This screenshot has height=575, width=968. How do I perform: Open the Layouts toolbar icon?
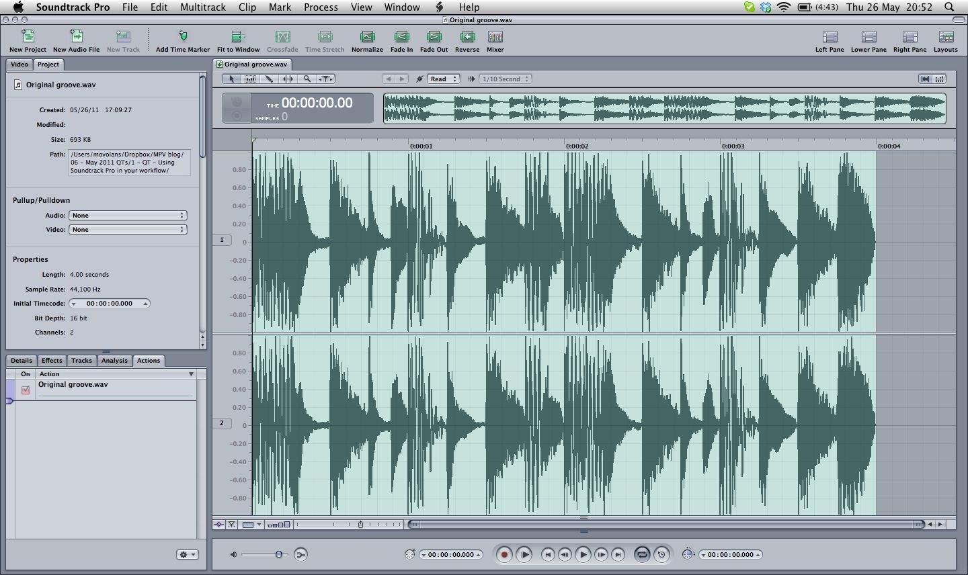tap(946, 36)
